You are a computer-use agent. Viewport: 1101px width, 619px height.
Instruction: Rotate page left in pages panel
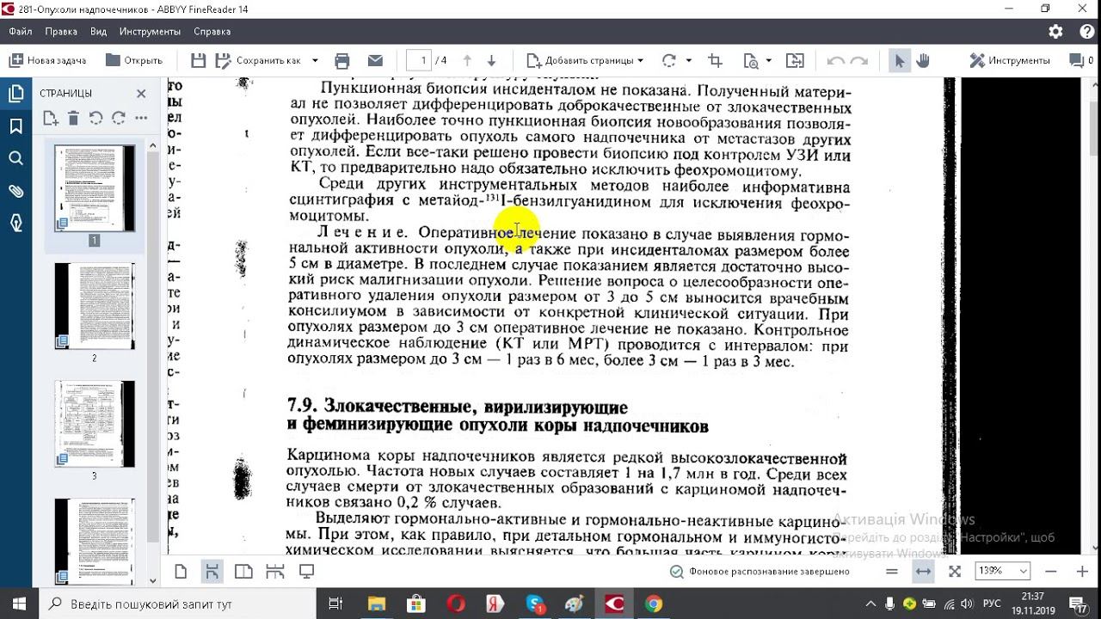coord(95,118)
